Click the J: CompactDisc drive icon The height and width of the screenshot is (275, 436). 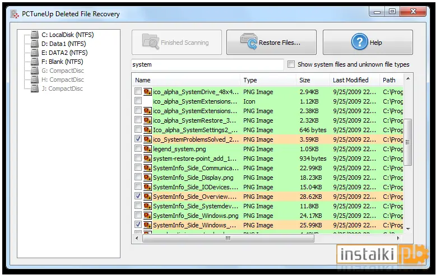tap(35, 88)
